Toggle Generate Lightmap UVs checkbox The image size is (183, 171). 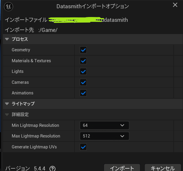(x=83, y=147)
